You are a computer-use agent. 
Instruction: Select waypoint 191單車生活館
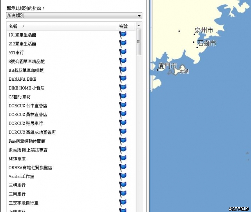[22, 35]
